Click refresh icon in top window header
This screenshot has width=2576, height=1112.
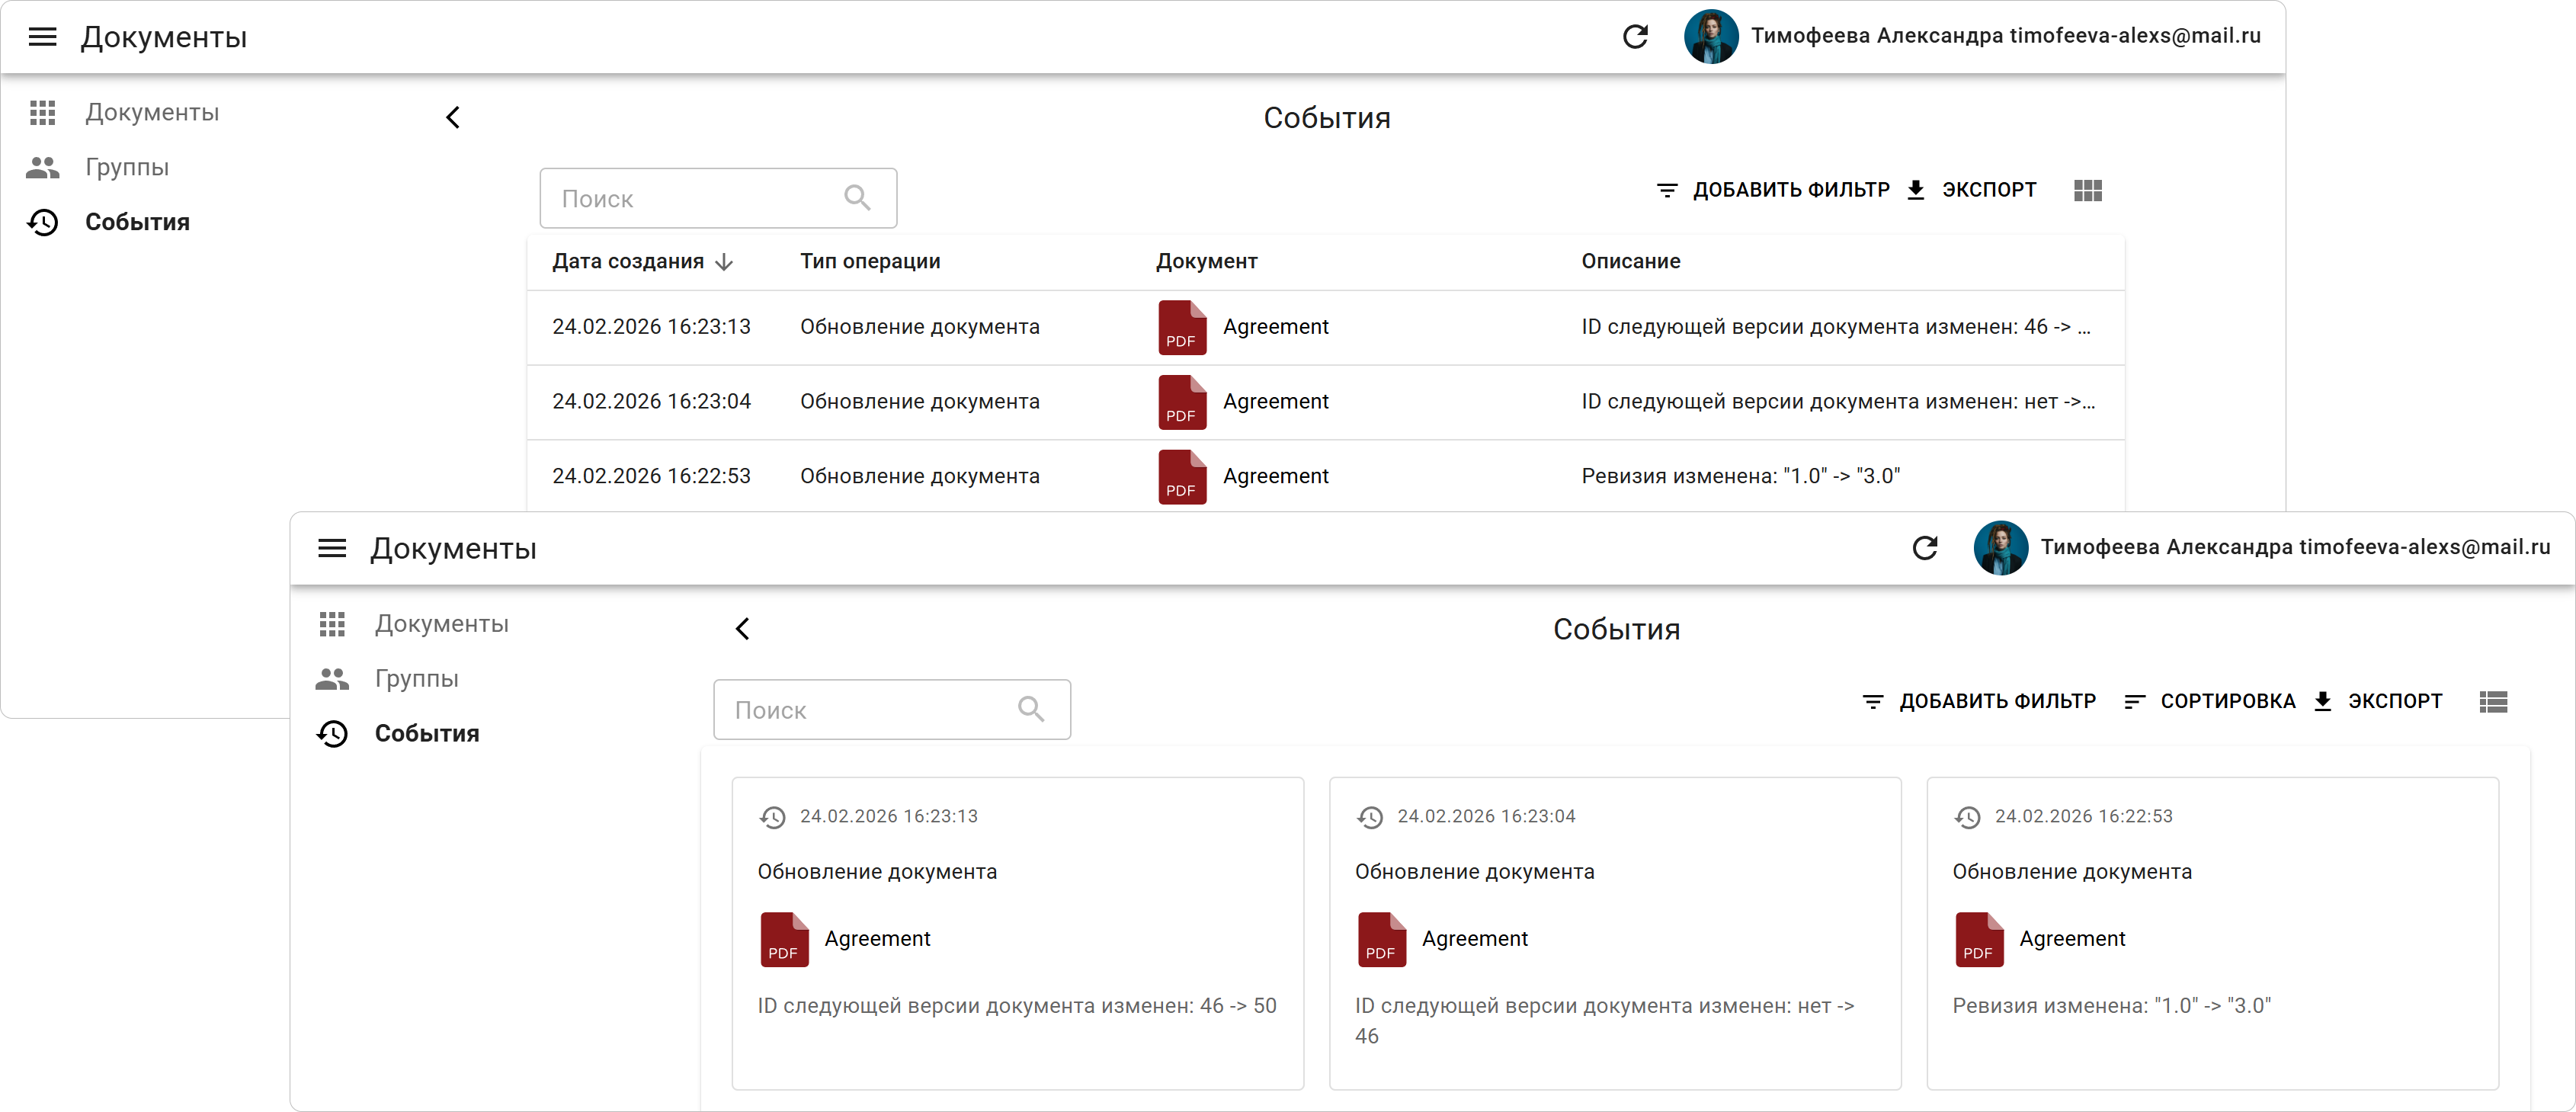click(1635, 37)
